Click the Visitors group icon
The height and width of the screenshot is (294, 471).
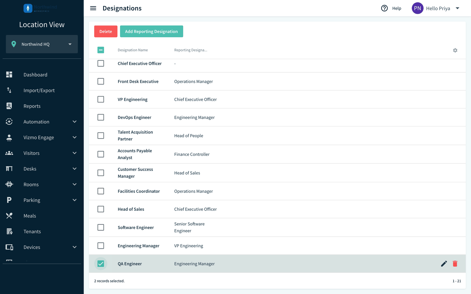(x=9, y=153)
